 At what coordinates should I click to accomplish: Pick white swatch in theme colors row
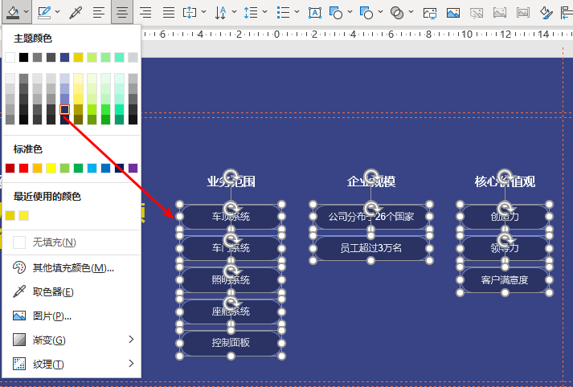point(10,57)
